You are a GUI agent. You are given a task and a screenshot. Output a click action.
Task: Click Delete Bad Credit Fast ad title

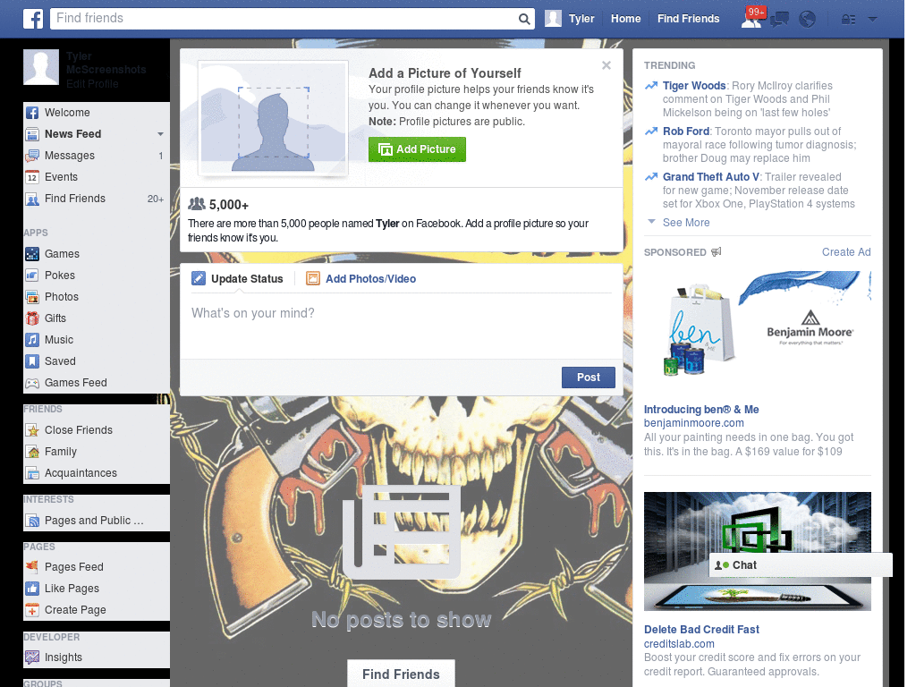[701, 630]
